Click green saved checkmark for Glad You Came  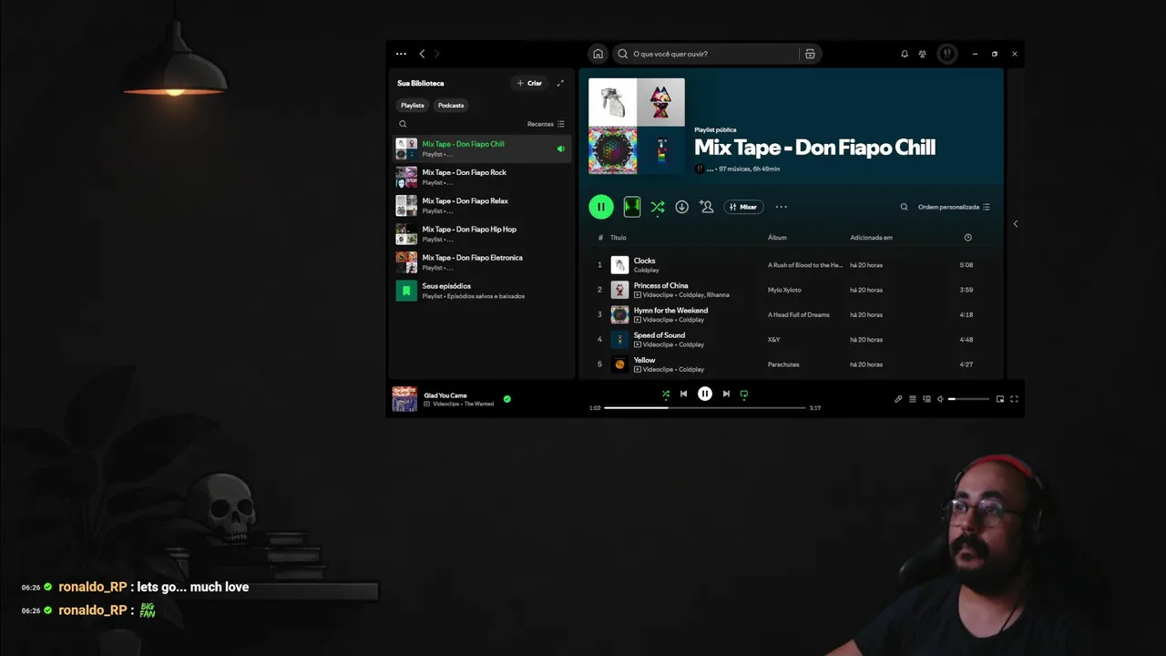coord(507,399)
